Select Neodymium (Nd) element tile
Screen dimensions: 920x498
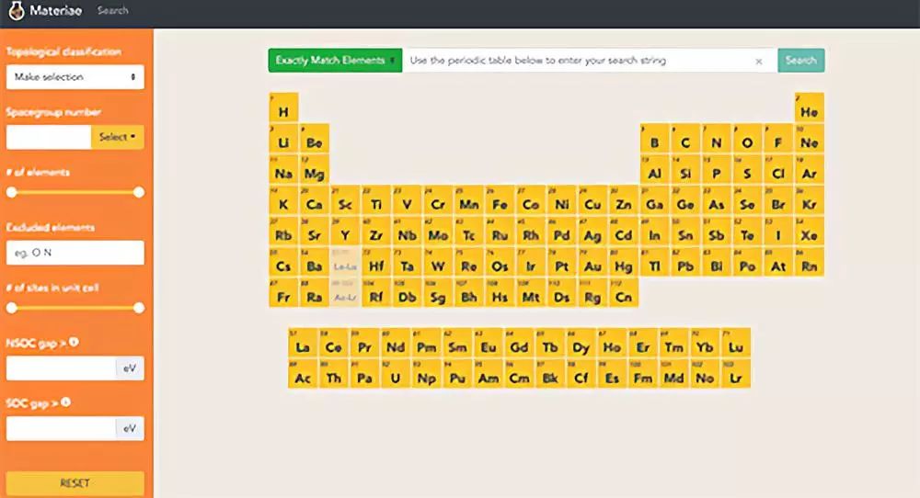[x=395, y=343]
